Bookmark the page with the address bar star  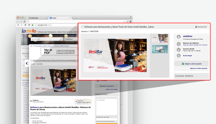[124, 22]
